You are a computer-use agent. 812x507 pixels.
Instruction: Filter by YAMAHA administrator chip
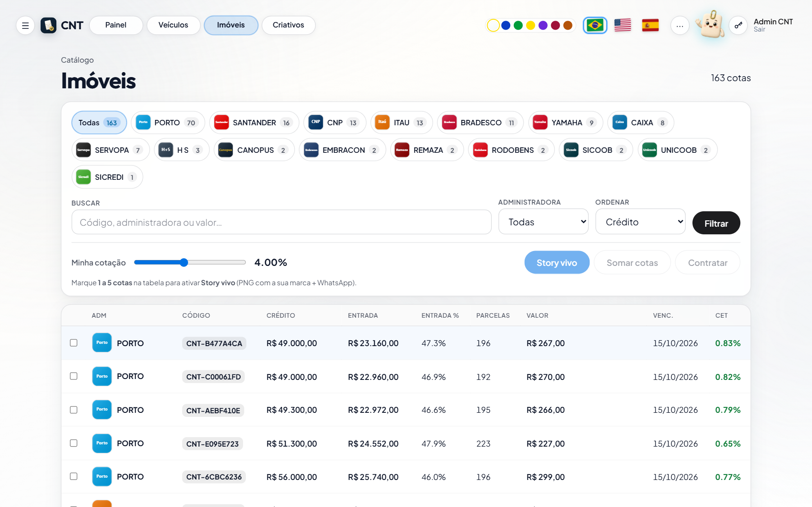click(x=566, y=123)
